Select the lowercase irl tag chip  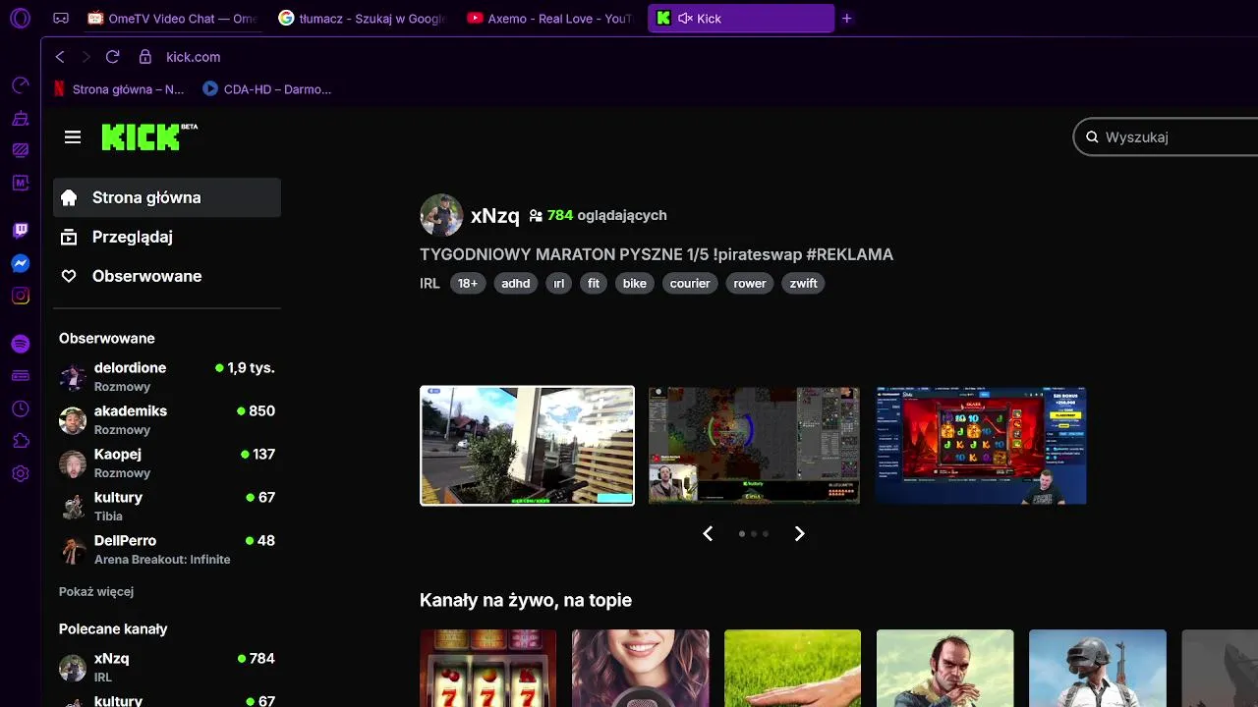tap(559, 283)
